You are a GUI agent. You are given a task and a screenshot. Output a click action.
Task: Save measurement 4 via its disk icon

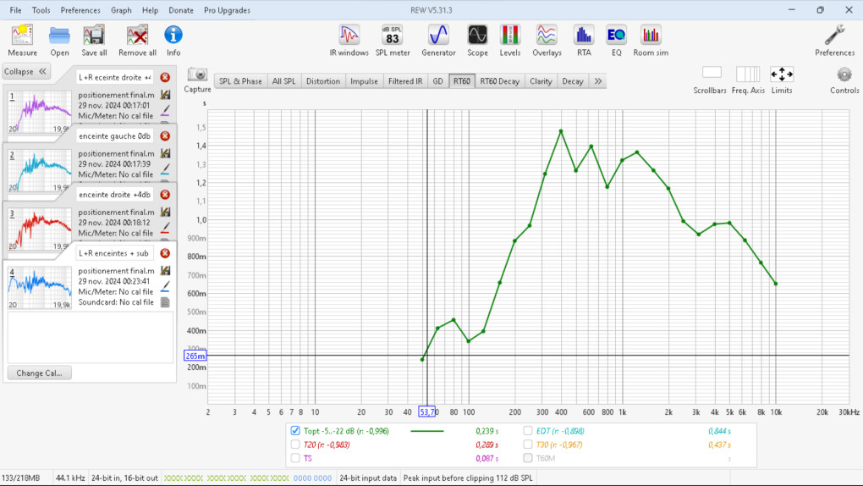(x=165, y=271)
